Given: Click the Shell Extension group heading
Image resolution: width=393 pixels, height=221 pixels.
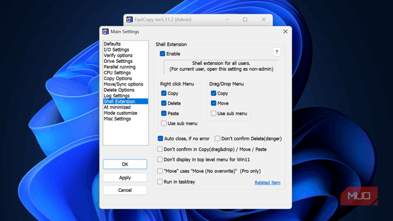Looking at the screenshot, I should point(171,44).
